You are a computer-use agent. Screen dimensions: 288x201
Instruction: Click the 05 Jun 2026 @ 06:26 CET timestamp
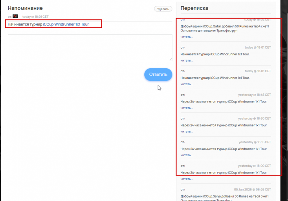click(252, 190)
